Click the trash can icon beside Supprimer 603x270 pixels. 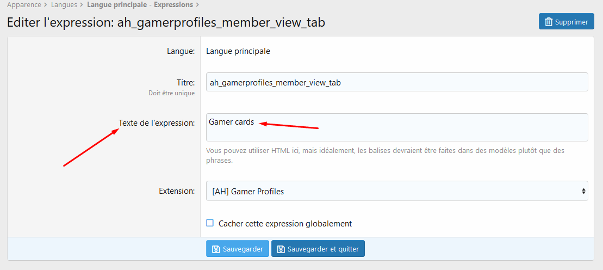(549, 22)
